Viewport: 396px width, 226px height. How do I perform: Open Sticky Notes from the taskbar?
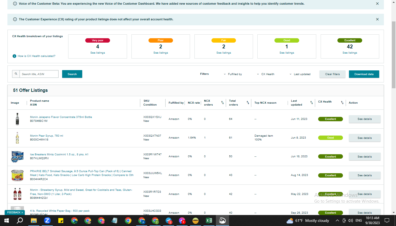click(x=61, y=221)
